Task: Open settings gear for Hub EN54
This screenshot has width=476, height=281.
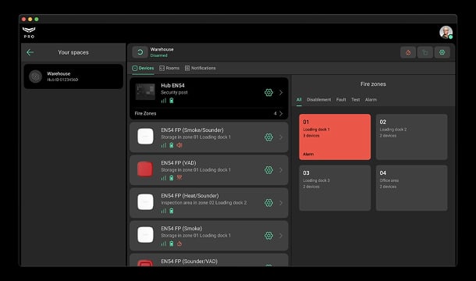Action: 268,92
